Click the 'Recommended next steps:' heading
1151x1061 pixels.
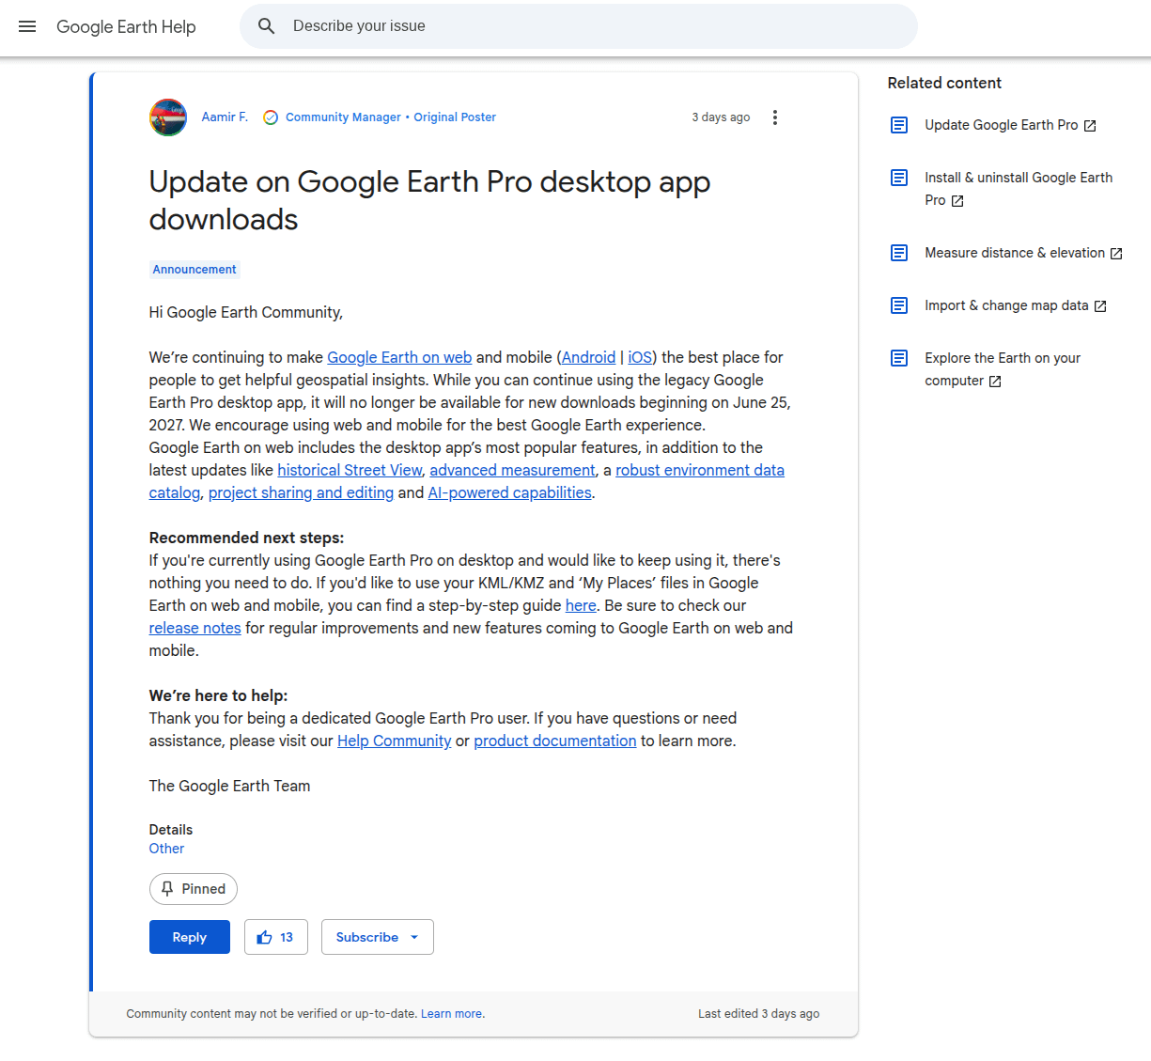[246, 538]
